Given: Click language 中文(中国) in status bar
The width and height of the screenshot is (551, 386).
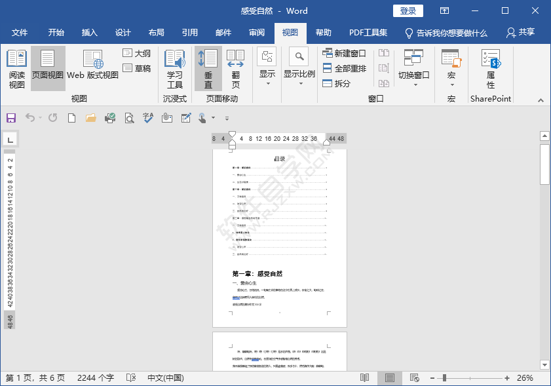Looking at the screenshot, I should [166, 378].
